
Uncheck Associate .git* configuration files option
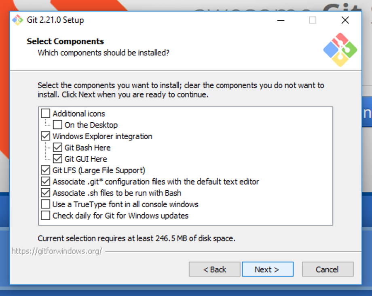46,181
